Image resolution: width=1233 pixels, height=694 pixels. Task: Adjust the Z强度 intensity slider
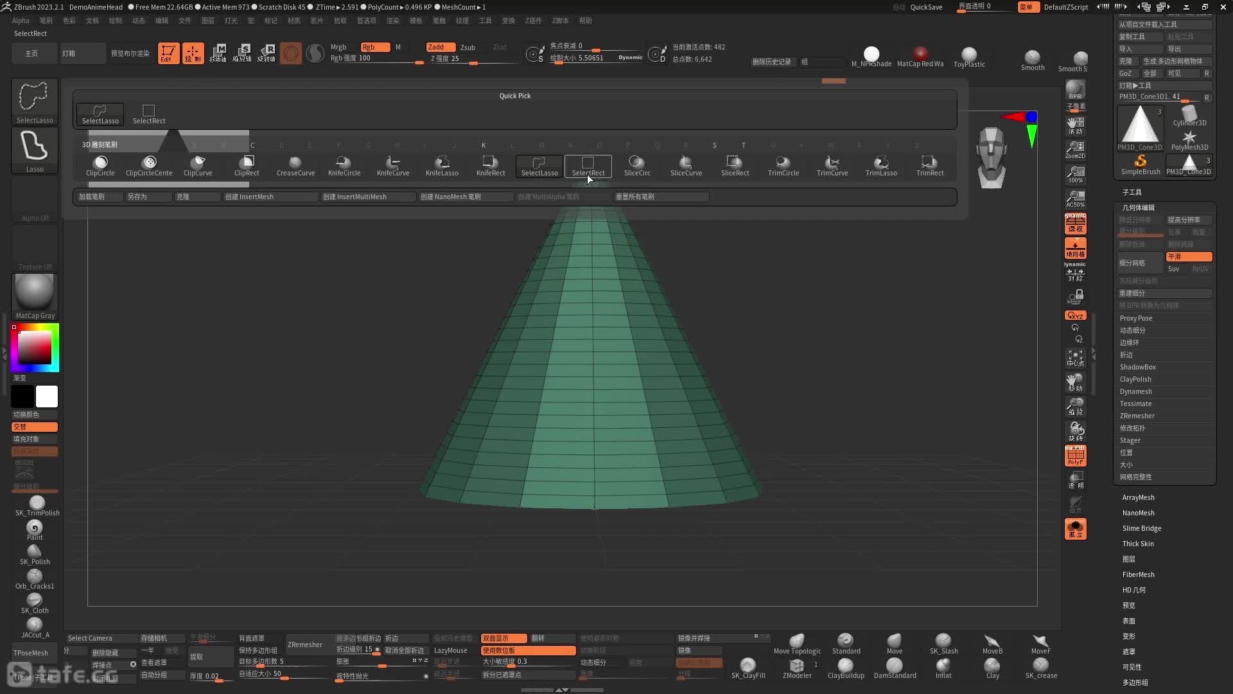coord(474,58)
